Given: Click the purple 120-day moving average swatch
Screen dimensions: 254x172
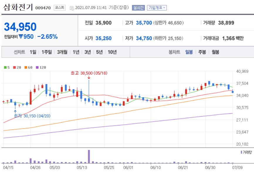Looking at the screenshot, I should 37,67.
